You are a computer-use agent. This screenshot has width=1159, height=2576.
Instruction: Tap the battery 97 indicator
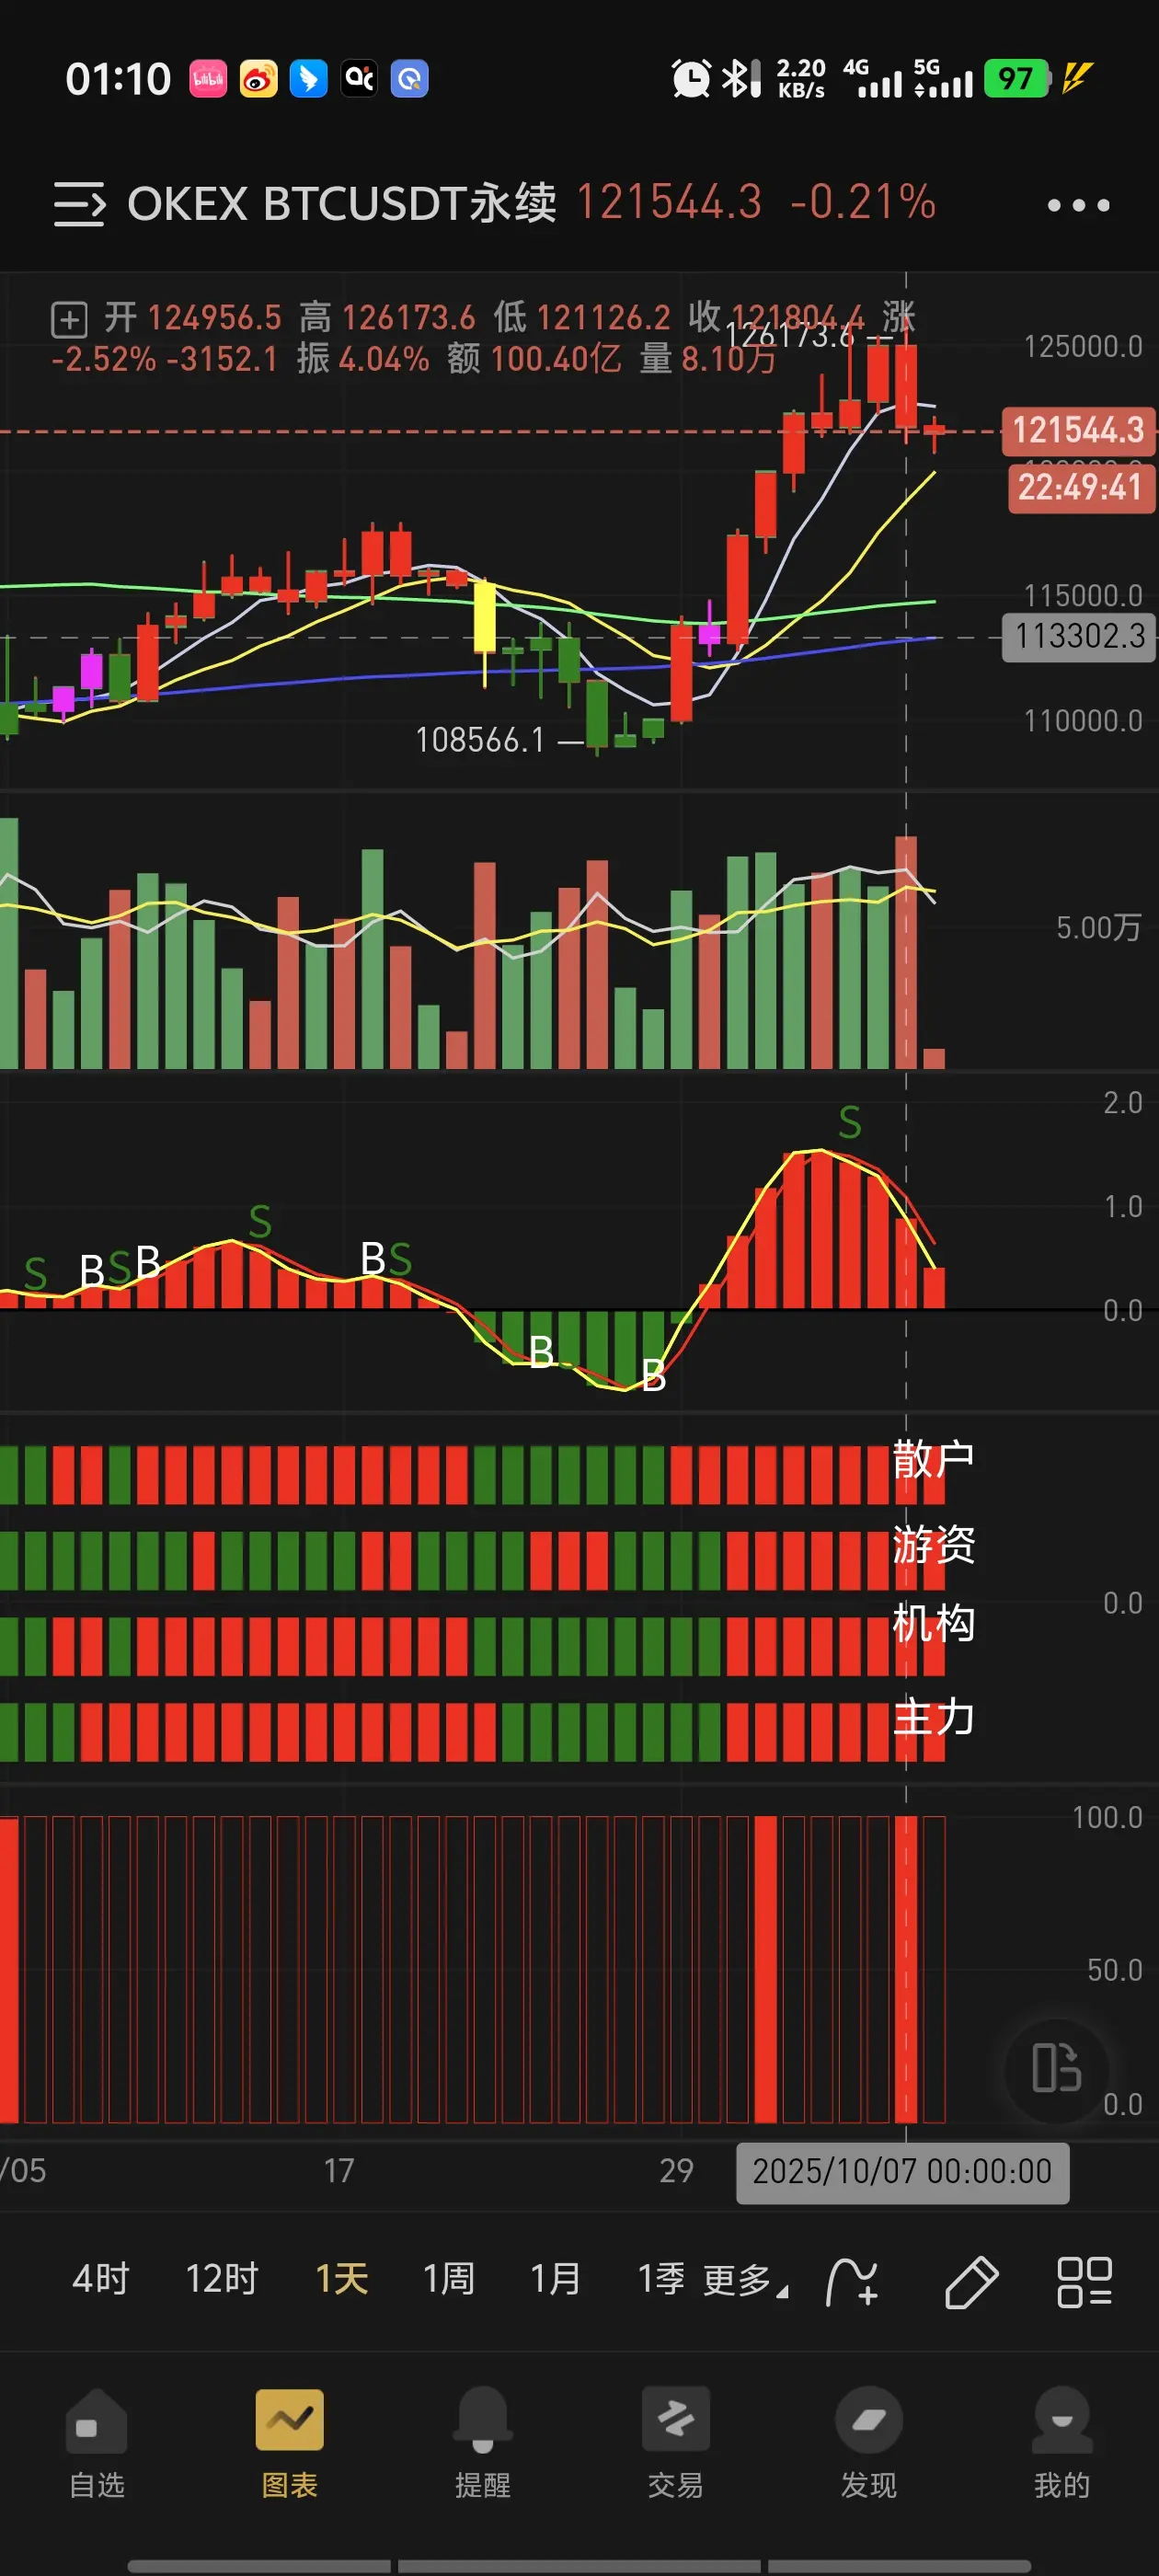pyautogui.click(x=1017, y=79)
